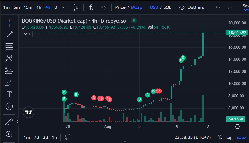Open the forecasting and measurement tools

[x=9, y=71]
